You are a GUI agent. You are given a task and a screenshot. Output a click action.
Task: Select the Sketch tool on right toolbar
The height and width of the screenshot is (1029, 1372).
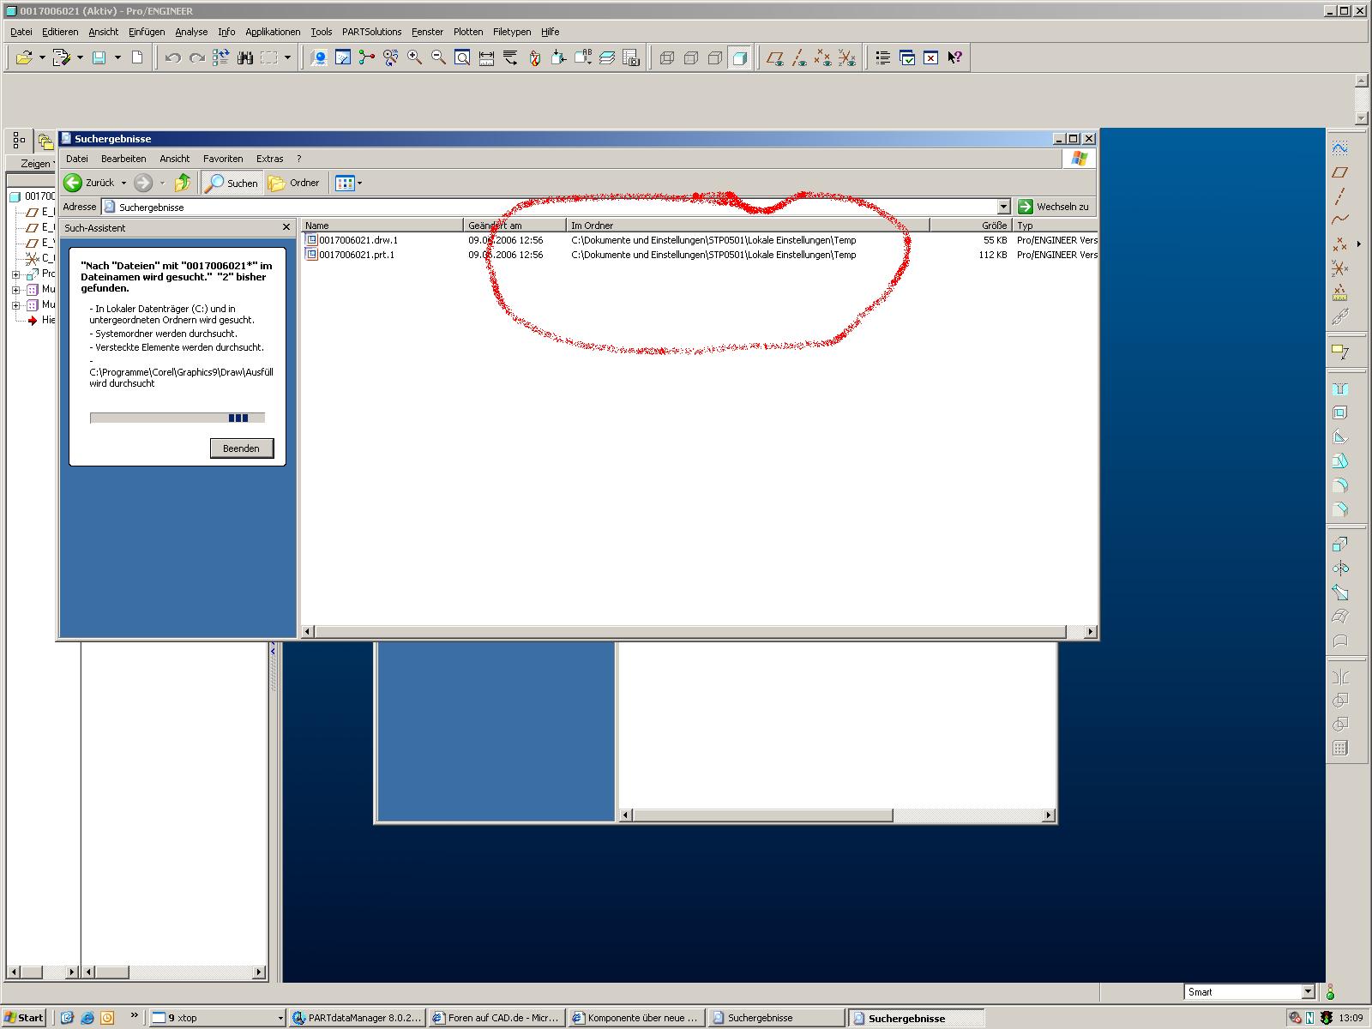coord(1340,148)
